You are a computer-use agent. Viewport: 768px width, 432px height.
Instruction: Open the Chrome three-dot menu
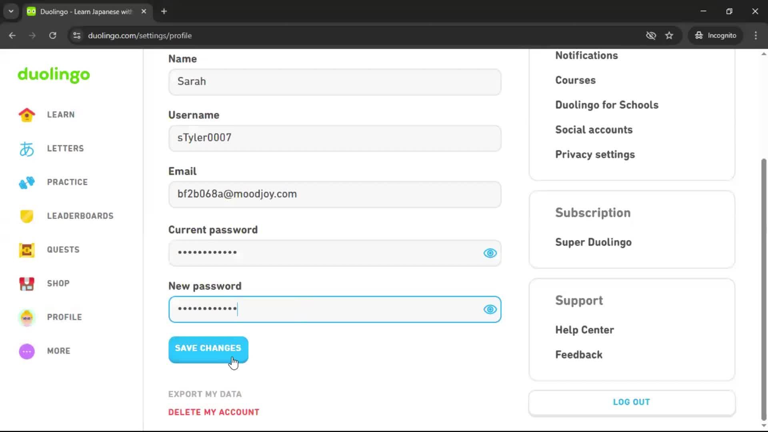(x=756, y=35)
